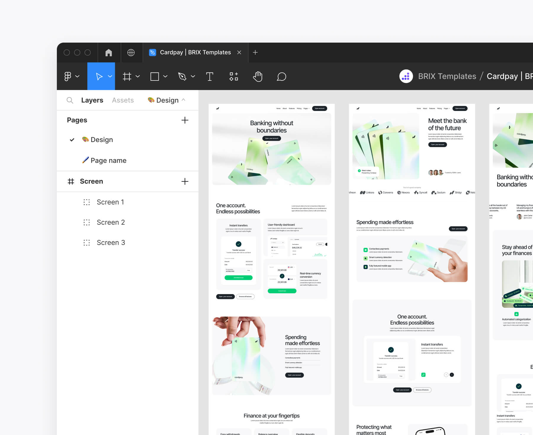533x435 pixels.
Task: Click the globe icon next to the tabs
Action: 131,52
